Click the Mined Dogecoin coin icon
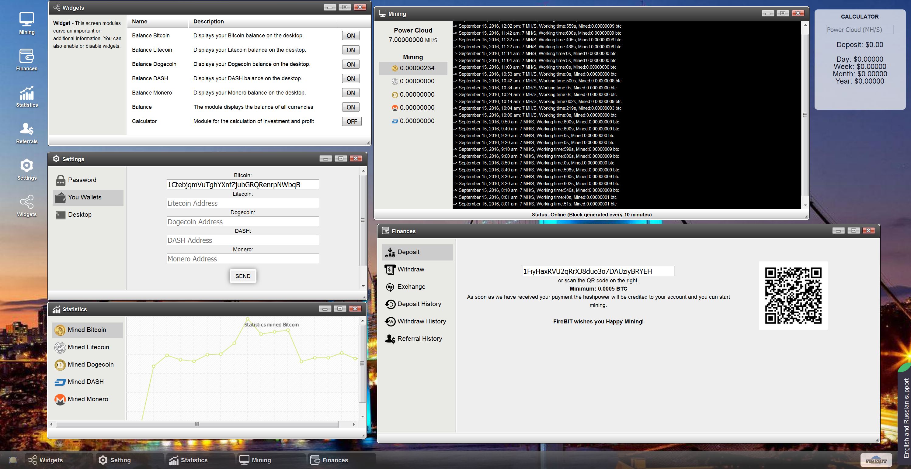 60,365
